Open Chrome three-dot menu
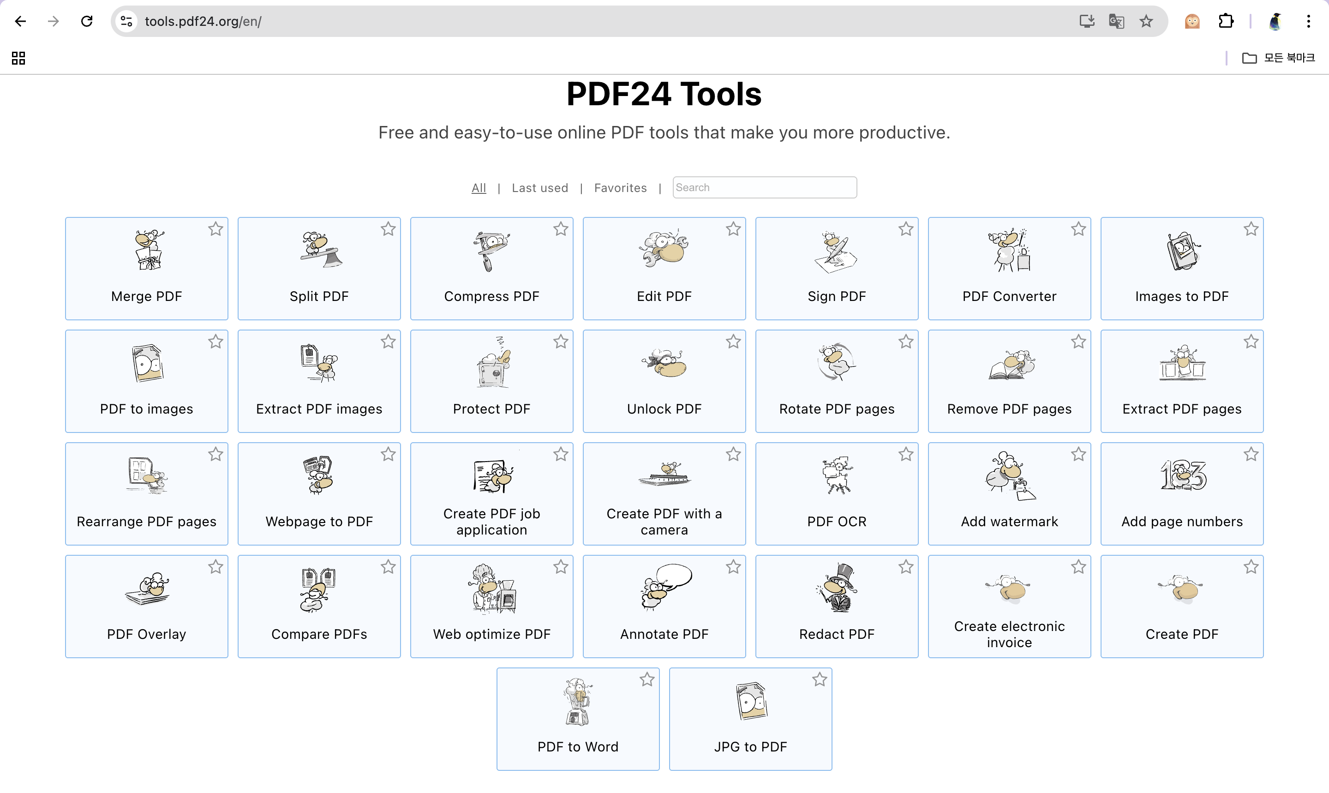Viewport: 1329px width, 793px height. click(x=1308, y=21)
